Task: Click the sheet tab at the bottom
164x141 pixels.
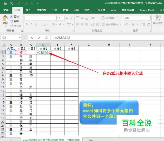Action: pos(51,140)
